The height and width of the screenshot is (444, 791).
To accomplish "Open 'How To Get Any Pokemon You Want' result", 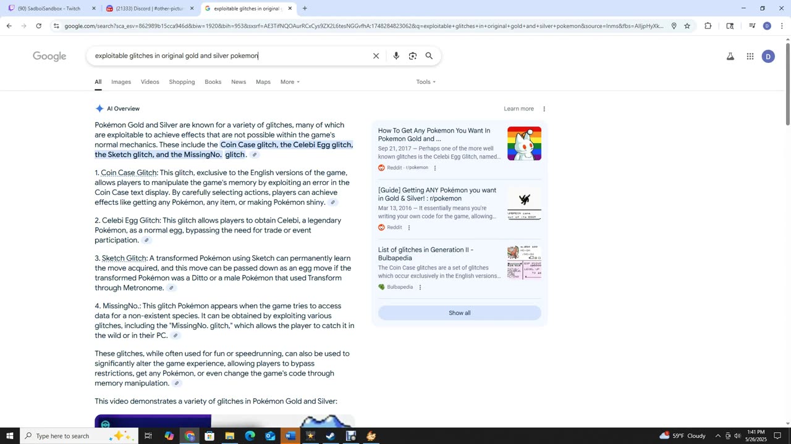I will 434,135.
